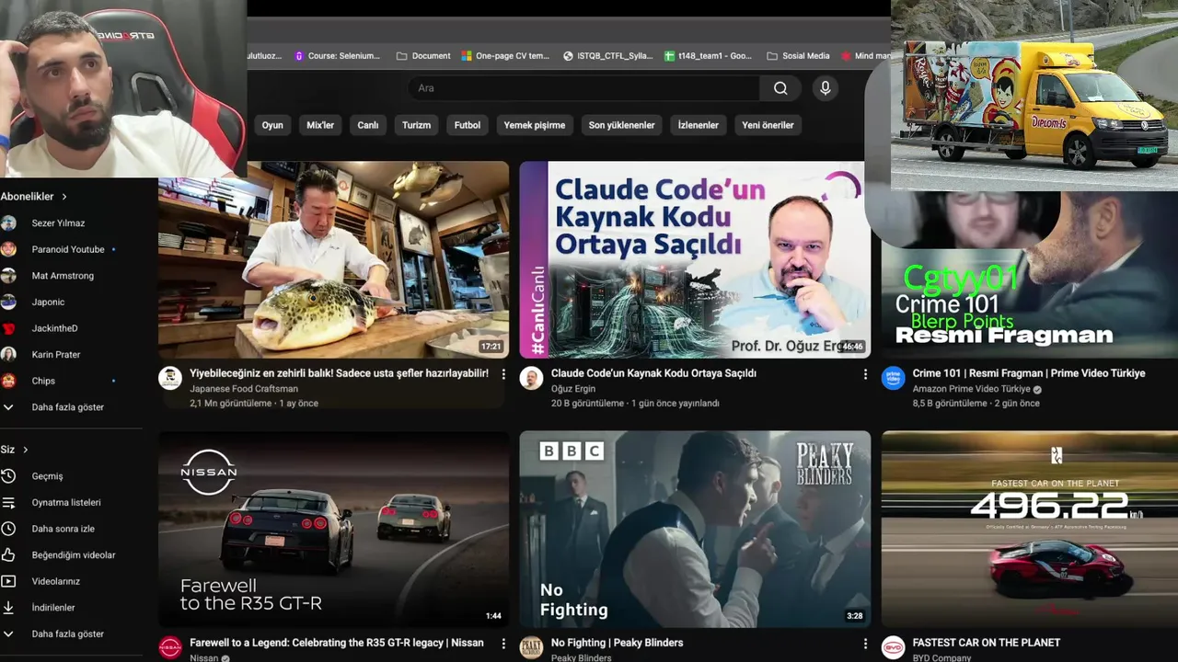Open title 'Farewell to a Legend' video
This screenshot has height=662, width=1178.
point(337,643)
